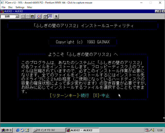The image size is (165, 133).
Task: Click the installer utility title heading
Action: tap(84, 26)
